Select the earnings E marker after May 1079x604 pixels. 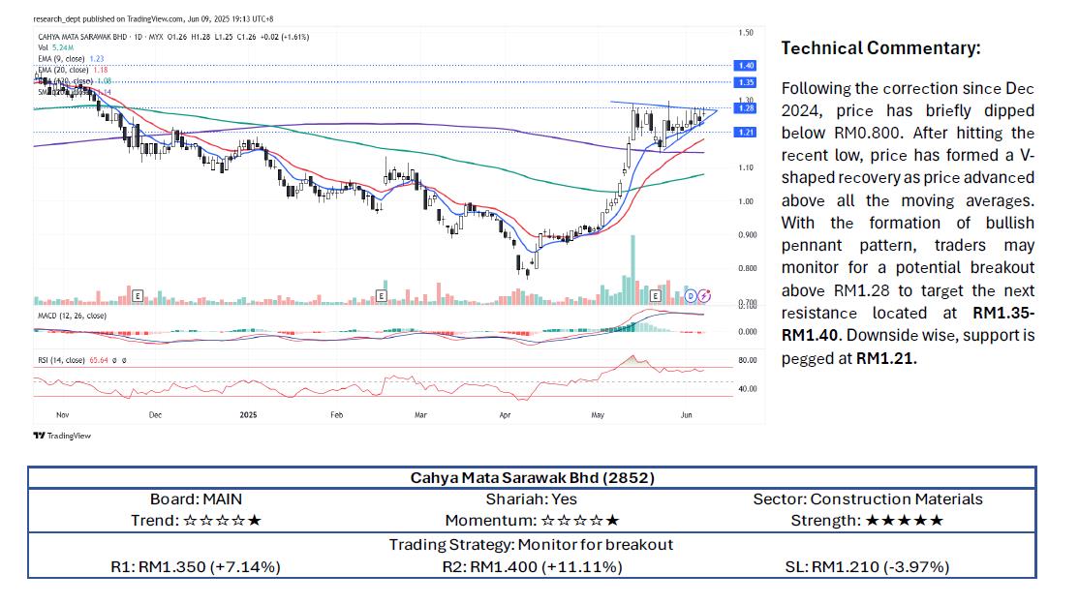(655, 296)
